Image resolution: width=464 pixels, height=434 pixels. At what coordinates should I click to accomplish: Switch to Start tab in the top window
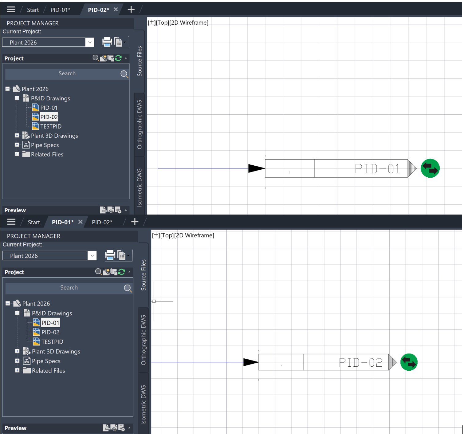click(x=33, y=10)
